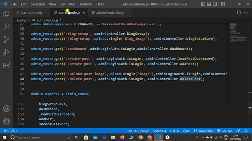Open volume control in system tray
The image size is (252, 141).
click(220, 137)
